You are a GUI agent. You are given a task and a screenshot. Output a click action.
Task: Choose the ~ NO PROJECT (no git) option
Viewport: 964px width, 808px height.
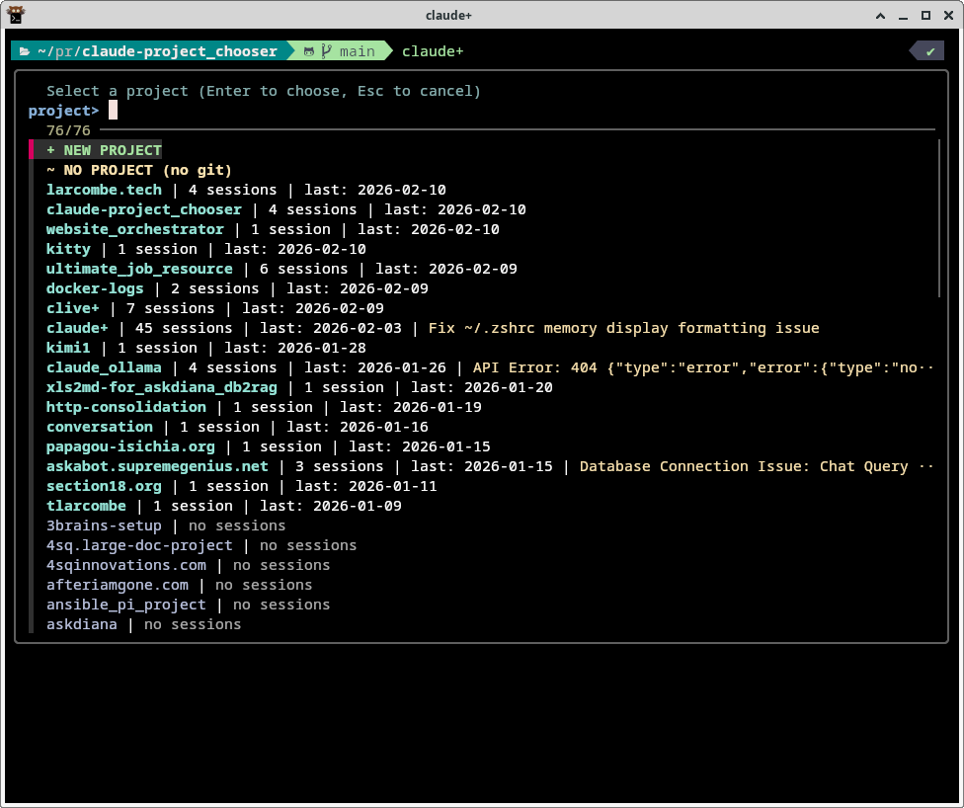[x=138, y=170]
